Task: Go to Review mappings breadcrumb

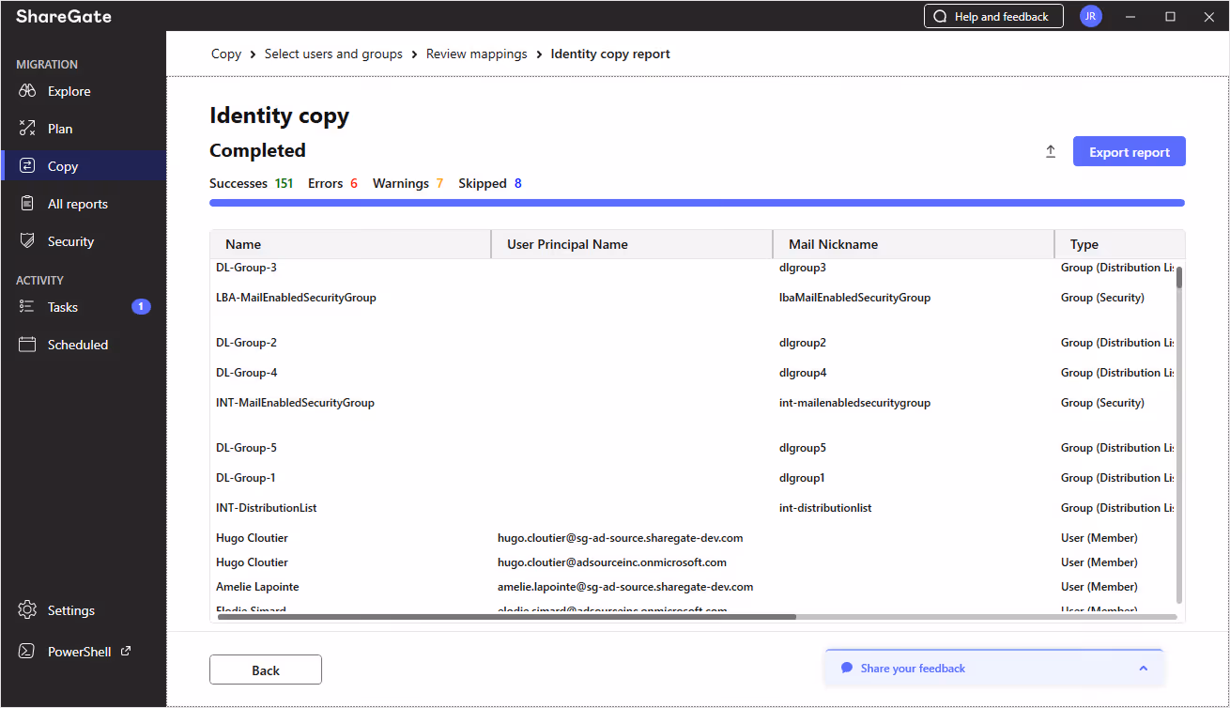Action: (x=477, y=54)
